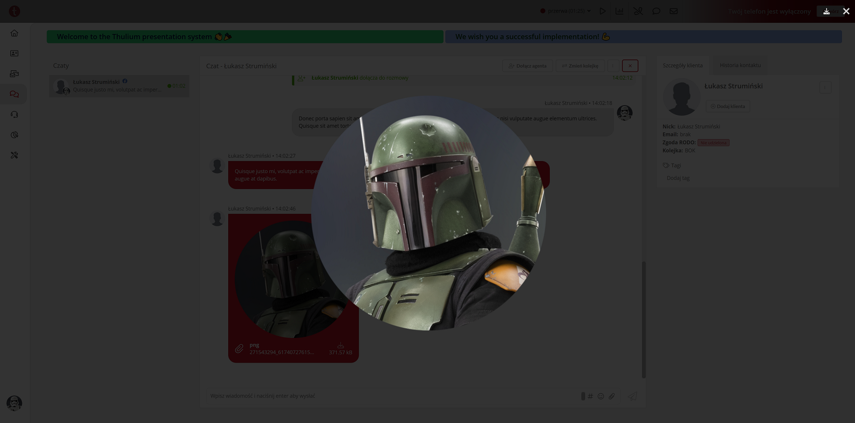Viewport: 855px width, 423px height.
Task: Click the Facebook badge next to Łukasz Strumiński in the chat list
Action: tap(125, 81)
